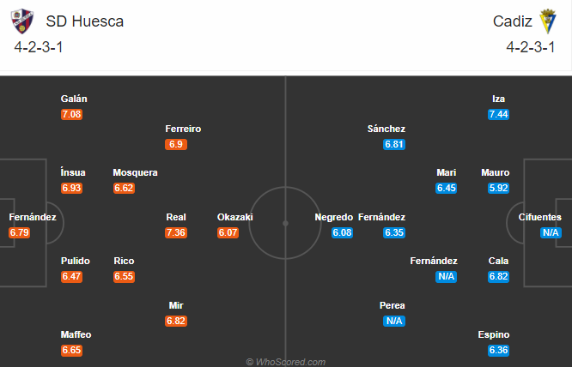Select Okazaki's player name
The height and width of the screenshot is (367, 572).
234,217
